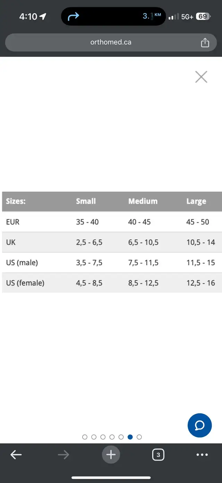Viewport: 222px width, 483px height.
Task: Open the chat support bubble
Action: pos(200,425)
